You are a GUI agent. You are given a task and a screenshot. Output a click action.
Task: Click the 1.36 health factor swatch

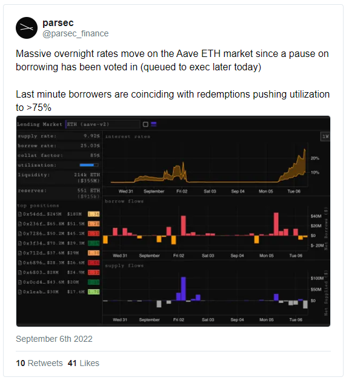(93, 214)
